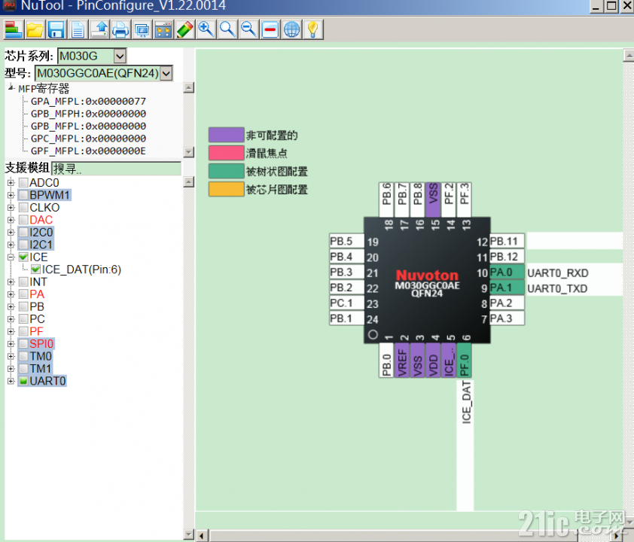Expand the I2C0 module node
Screen dimensions: 634x542
click(11, 233)
